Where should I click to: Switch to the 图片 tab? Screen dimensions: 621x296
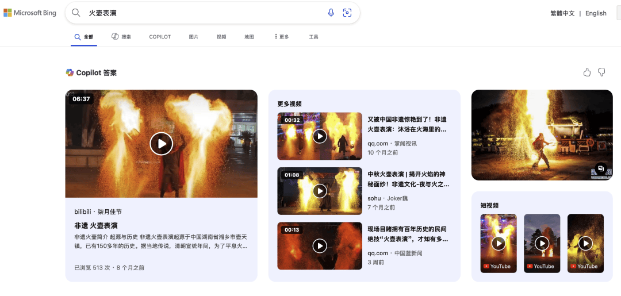click(194, 37)
